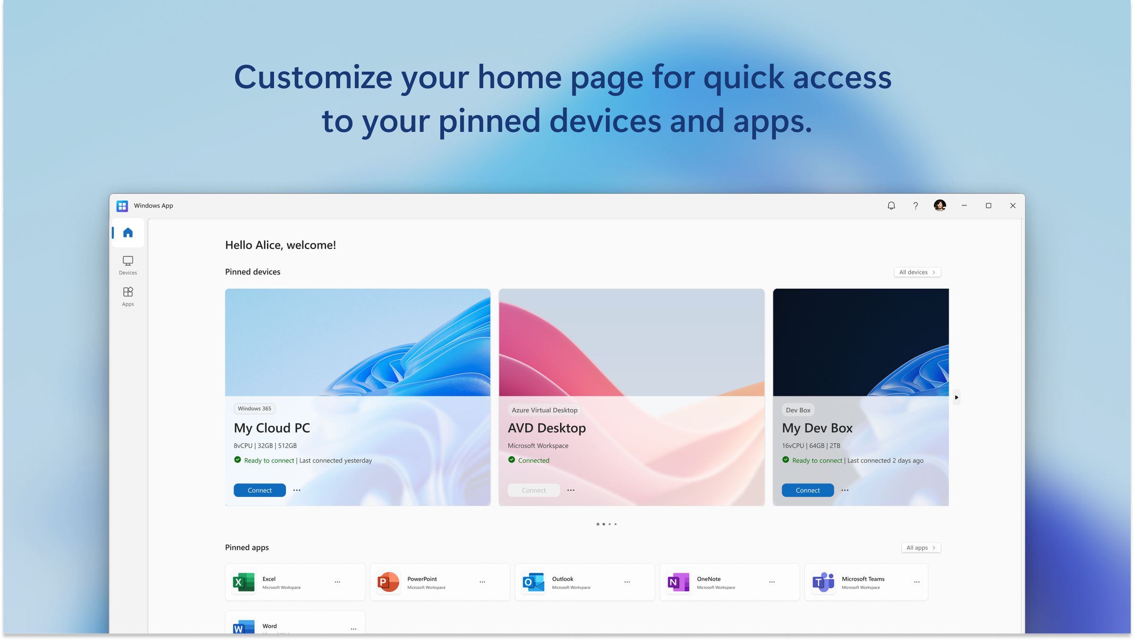
Task: Click the carousel next arrow
Action: (x=956, y=397)
